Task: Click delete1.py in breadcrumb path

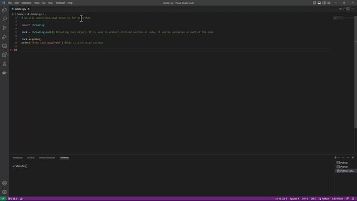Action: click(x=36, y=14)
